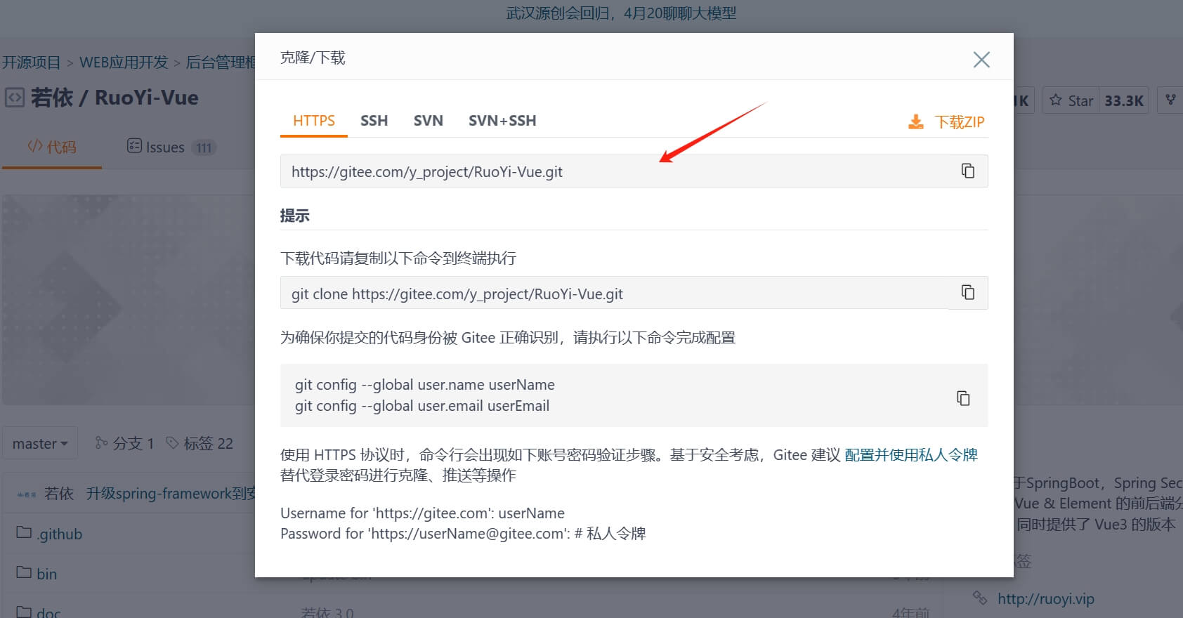
Task: Click the 提示 heading
Action: point(295,216)
